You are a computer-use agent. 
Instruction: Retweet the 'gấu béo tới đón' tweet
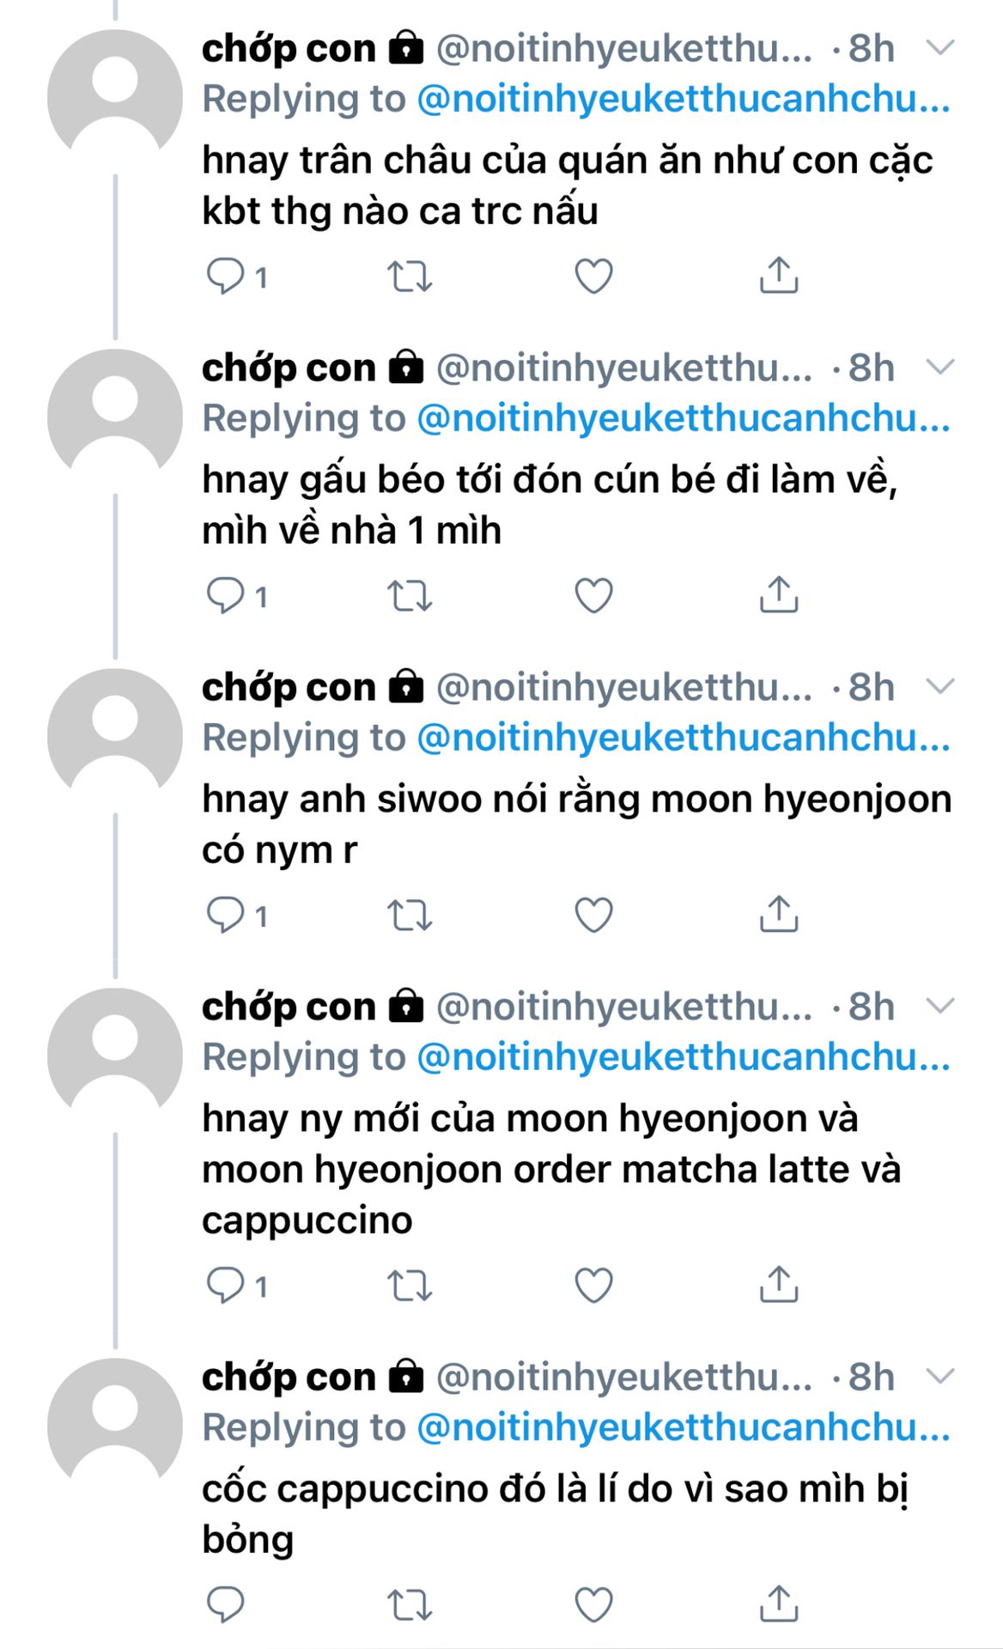(409, 596)
